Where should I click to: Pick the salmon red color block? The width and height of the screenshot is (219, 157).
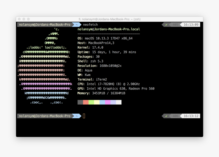[x=86, y=102]
